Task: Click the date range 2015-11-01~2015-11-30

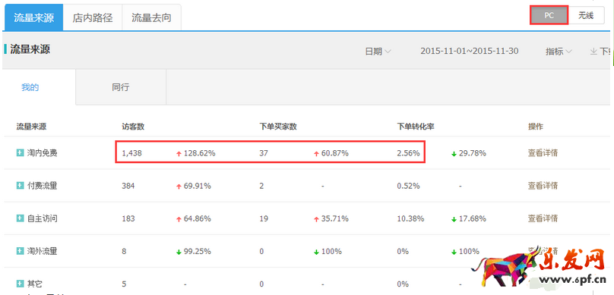Action: pyautogui.click(x=470, y=51)
